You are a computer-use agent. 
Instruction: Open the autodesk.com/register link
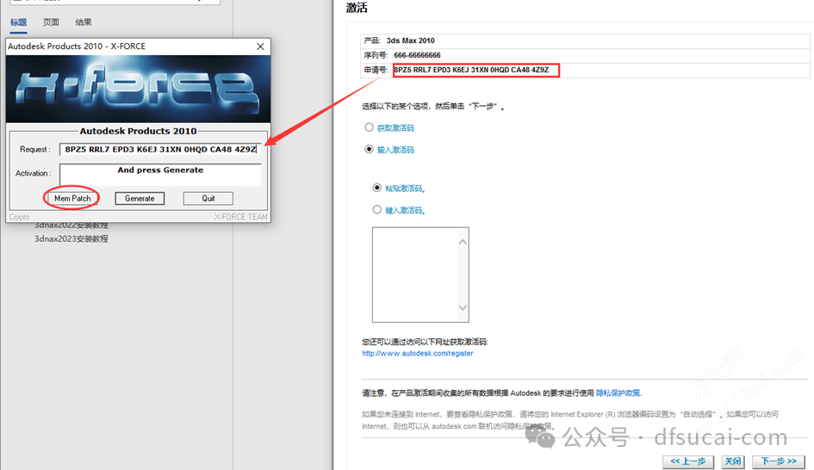point(418,353)
